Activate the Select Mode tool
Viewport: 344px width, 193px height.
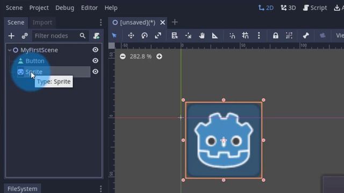tap(114, 35)
